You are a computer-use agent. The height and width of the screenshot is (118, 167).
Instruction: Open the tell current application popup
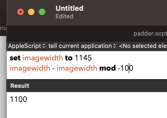point(82,46)
